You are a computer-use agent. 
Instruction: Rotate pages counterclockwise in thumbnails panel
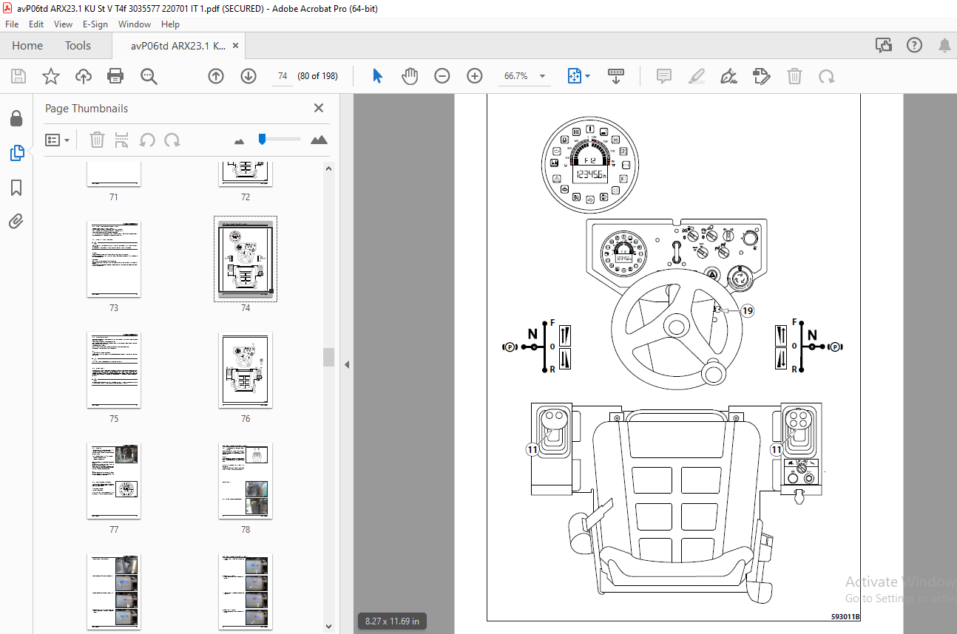pos(147,140)
